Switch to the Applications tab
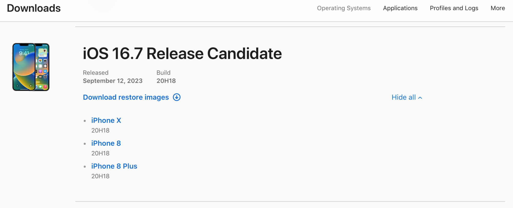The height and width of the screenshot is (208, 513). [x=400, y=8]
